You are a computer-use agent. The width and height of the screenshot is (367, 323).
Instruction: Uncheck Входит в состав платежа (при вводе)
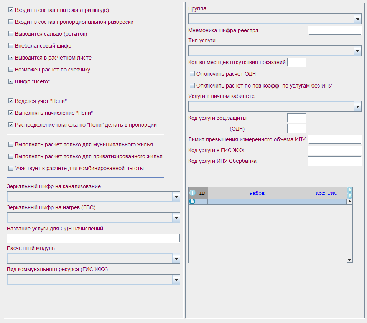(x=11, y=10)
